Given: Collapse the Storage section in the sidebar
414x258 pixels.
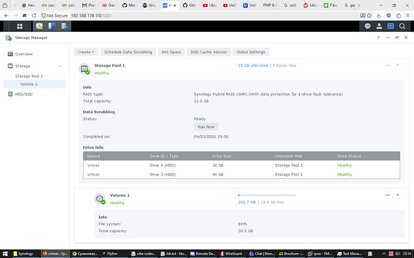Looking at the screenshot, I should pos(60,66).
